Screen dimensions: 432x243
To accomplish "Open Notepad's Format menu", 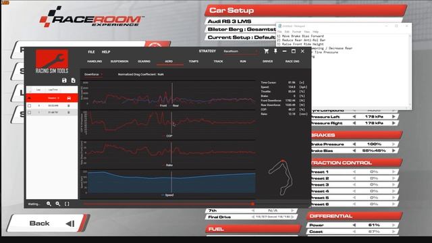I will click(x=296, y=32).
